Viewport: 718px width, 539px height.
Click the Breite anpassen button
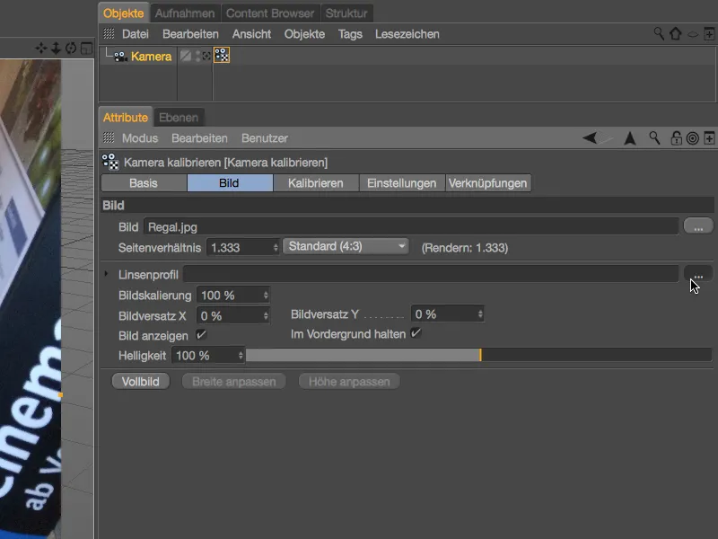point(234,381)
